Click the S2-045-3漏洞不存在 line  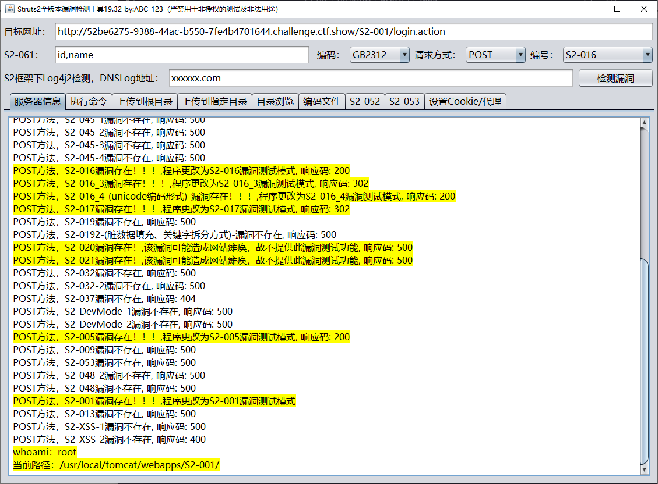(x=109, y=145)
